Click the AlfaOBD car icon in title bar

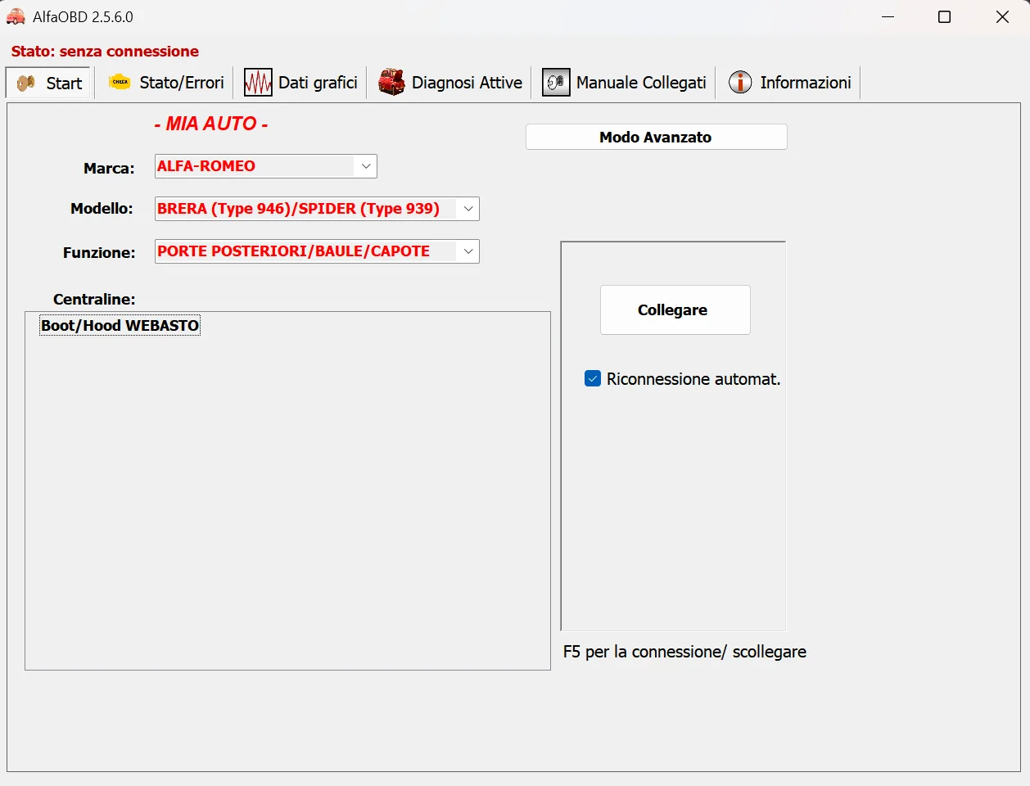[16, 16]
